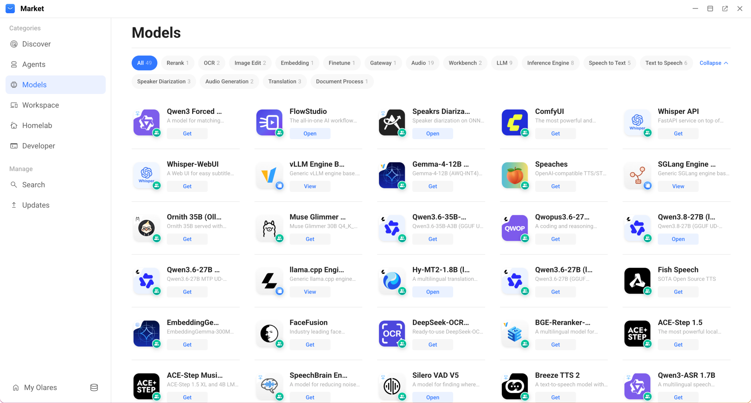Screen dimensions: 751x403
Task: Filter by the Audio category
Action: (422, 63)
